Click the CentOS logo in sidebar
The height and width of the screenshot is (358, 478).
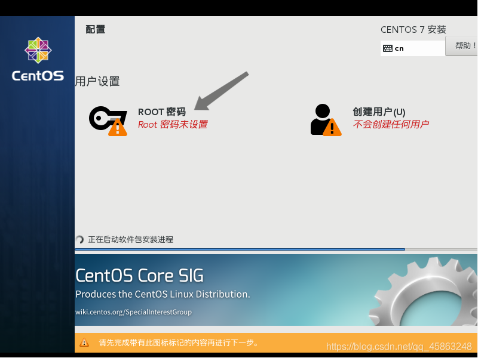[38, 50]
